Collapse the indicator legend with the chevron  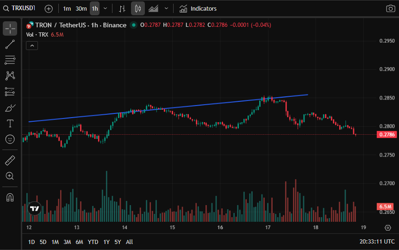coord(32,46)
